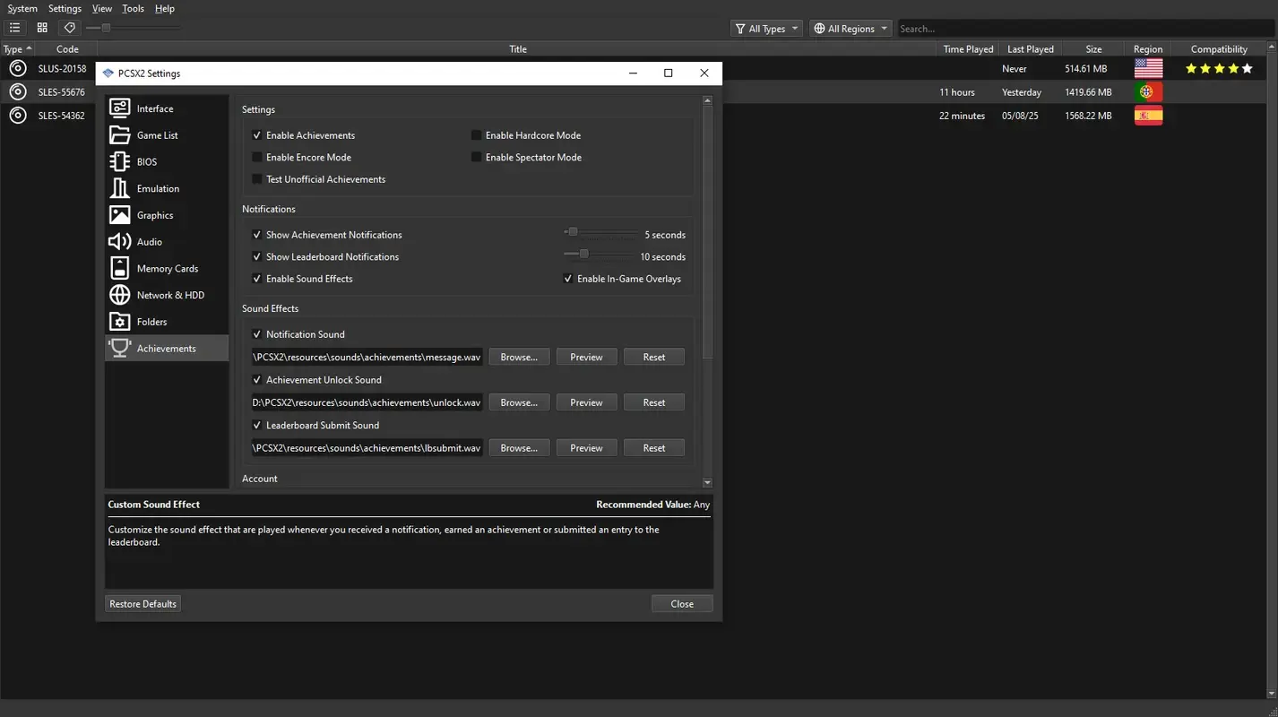This screenshot has width=1278, height=717.
Task: Open the All Types filter dropdown
Action: click(765, 28)
